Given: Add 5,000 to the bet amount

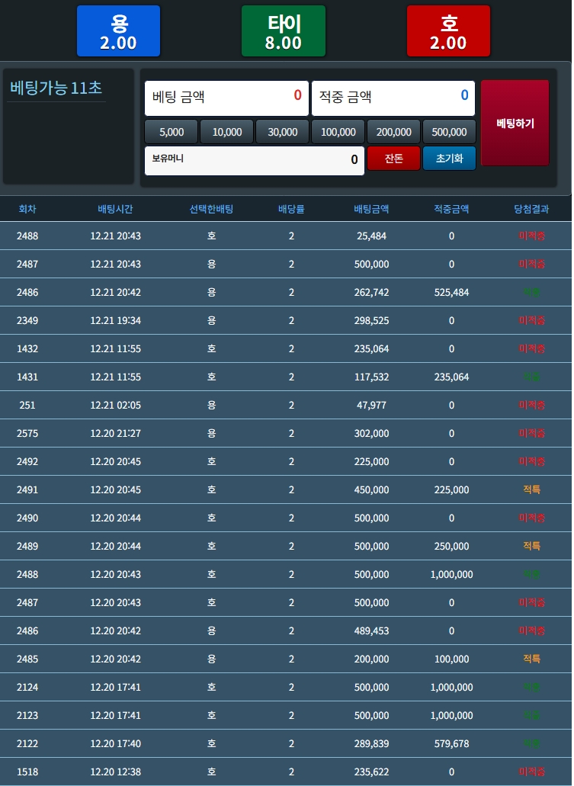Looking at the screenshot, I should click(x=172, y=132).
